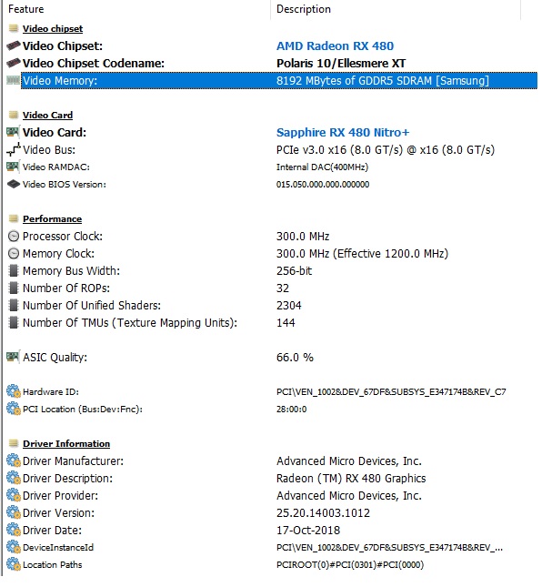The height and width of the screenshot is (587, 542).
Task: Select the Number Of ROPs label
Action: [66, 288]
